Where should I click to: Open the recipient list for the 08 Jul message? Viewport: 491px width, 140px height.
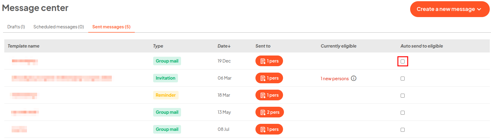[269, 129]
